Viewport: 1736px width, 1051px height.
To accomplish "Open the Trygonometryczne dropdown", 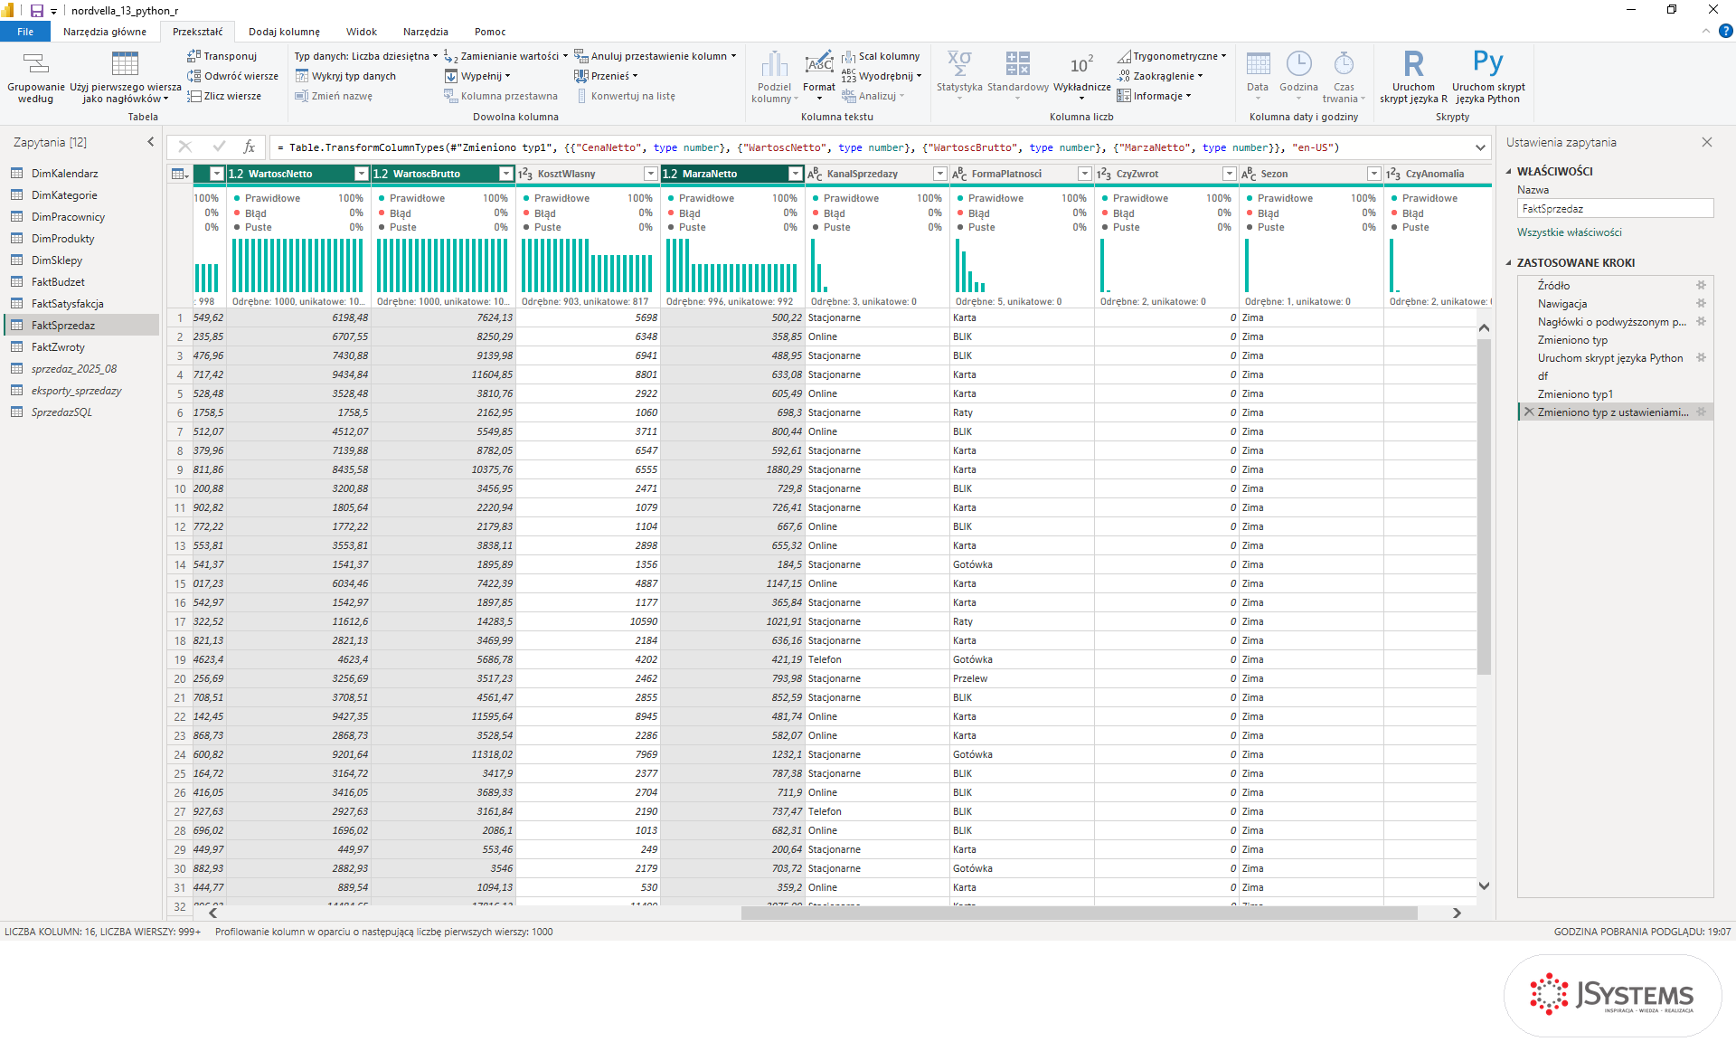I will (x=1172, y=56).
